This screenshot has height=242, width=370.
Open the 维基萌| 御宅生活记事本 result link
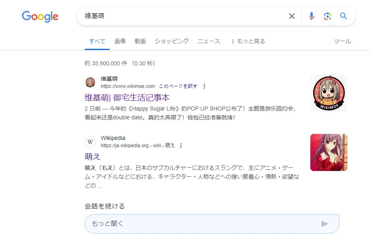tap(127, 98)
